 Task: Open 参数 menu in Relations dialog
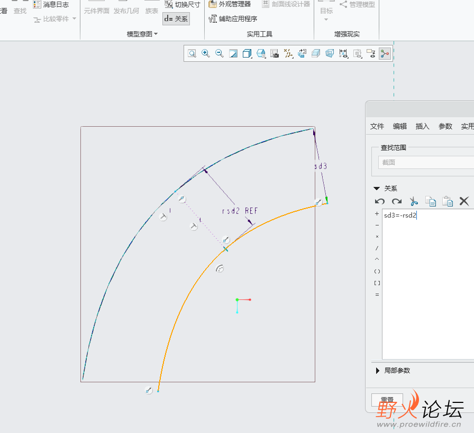(445, 126)
